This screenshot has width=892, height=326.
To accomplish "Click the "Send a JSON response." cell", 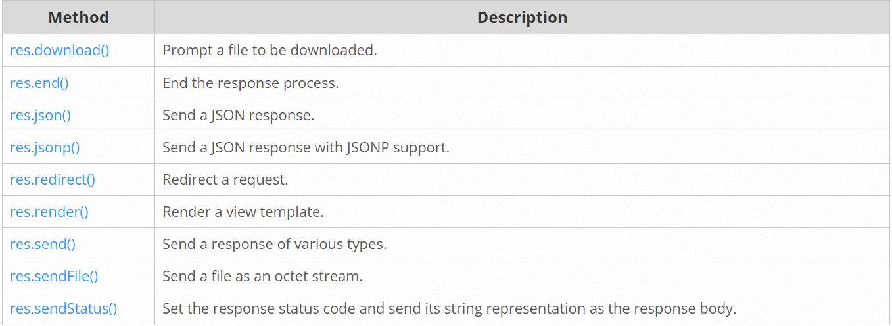I will (239, 115).
